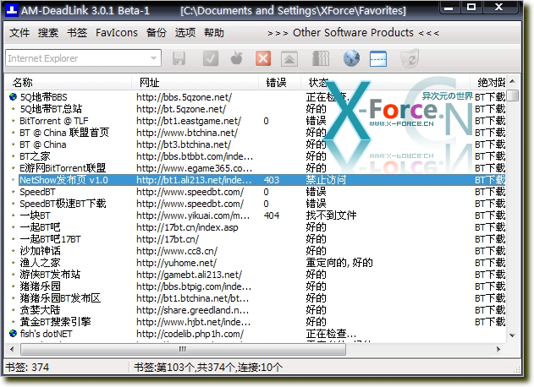Click the vertical scrollbar up arrow
The width and height of the screenshot is (534, 387).
point(512,81)
